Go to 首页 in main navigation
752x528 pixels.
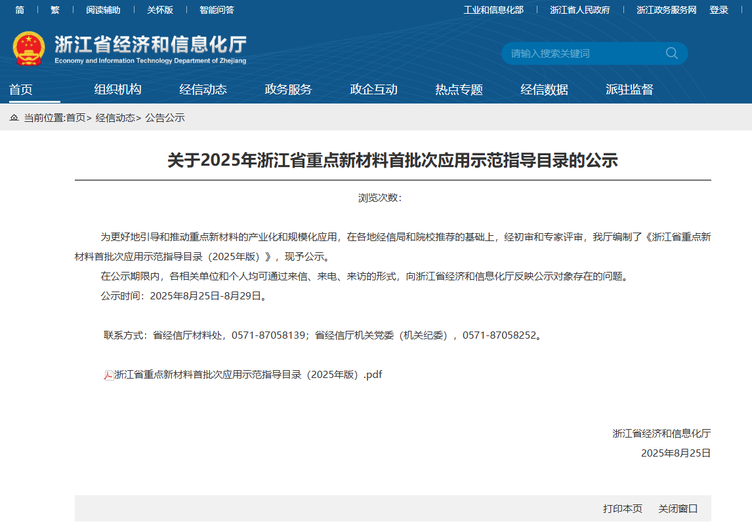point(21,90)
